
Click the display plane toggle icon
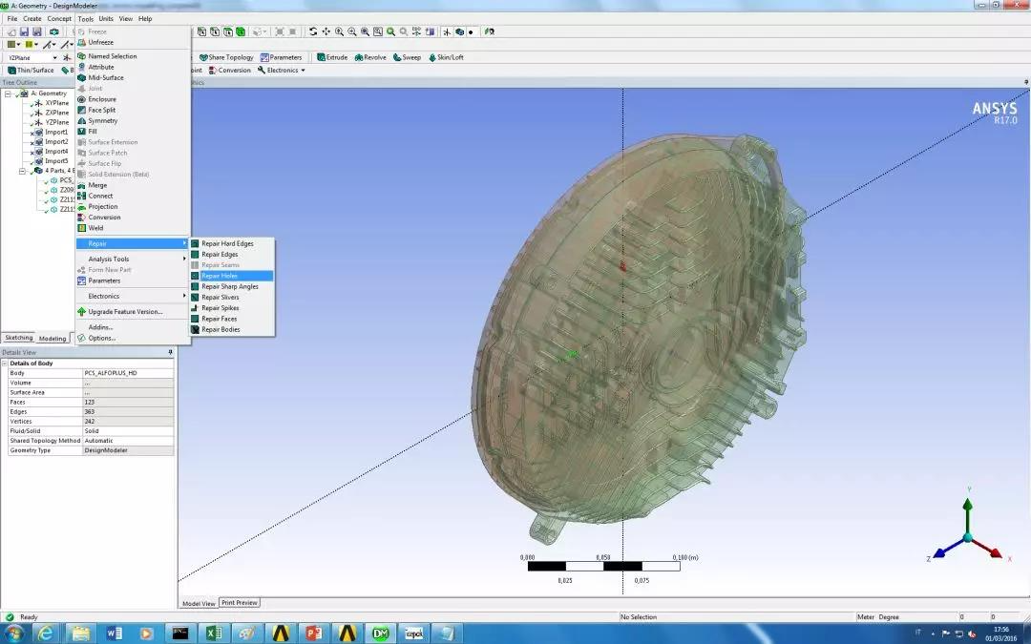[447, 31]
